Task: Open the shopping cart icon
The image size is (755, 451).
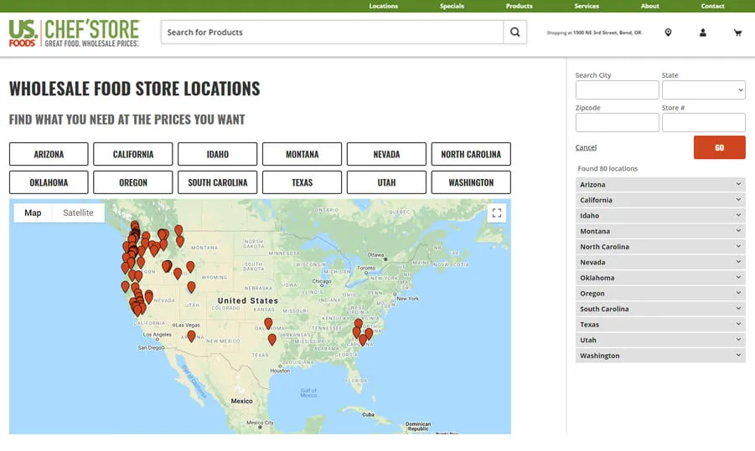Action: [737, 33]
